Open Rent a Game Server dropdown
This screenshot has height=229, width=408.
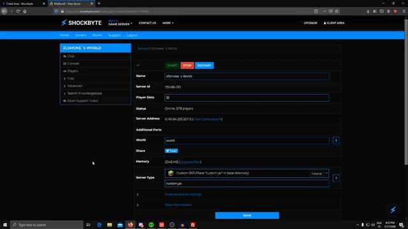tap(120, 23)
